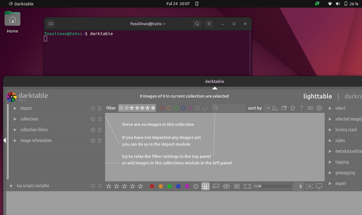Click the star overlays icon near sort options

(293, 108)
